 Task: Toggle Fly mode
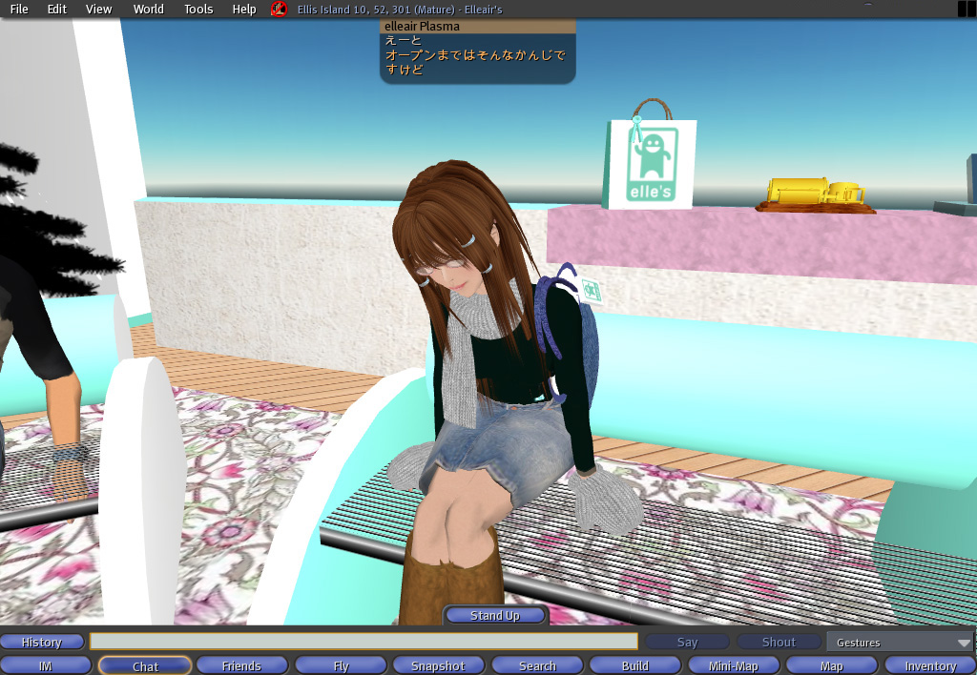coord(341,665)
